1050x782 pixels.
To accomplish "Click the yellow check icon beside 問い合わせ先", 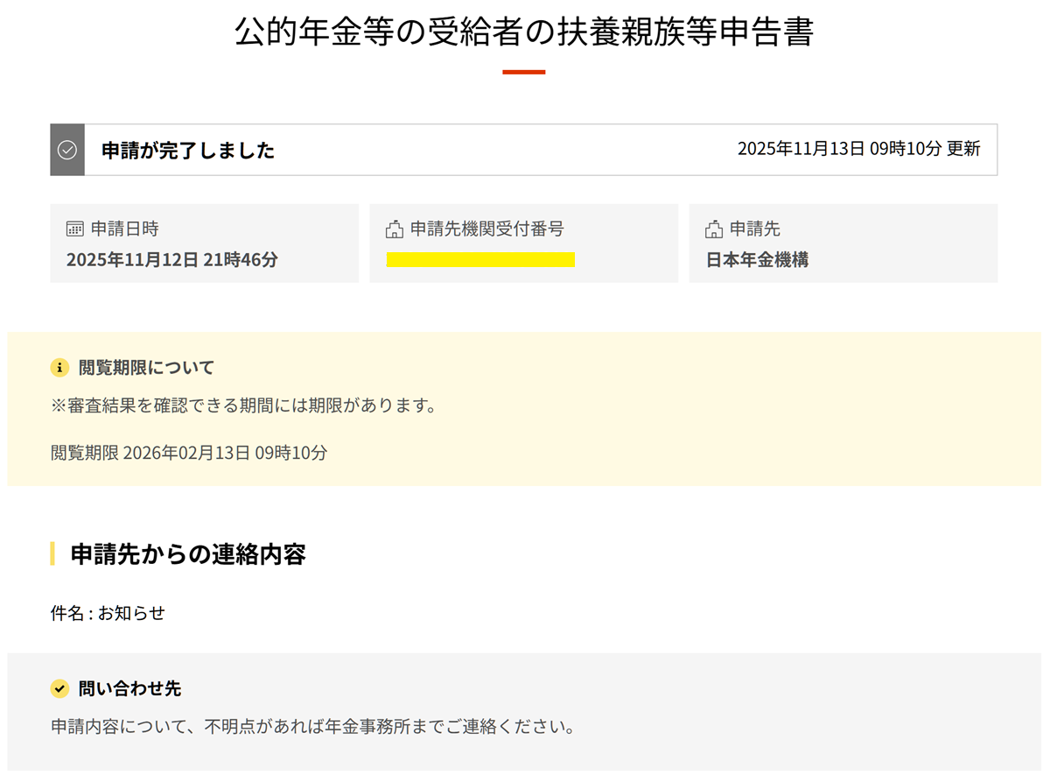I will coord(59,689).
